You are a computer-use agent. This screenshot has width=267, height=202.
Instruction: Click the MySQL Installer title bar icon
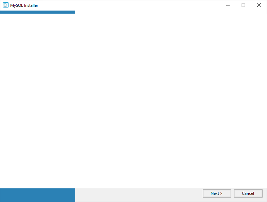5,5
